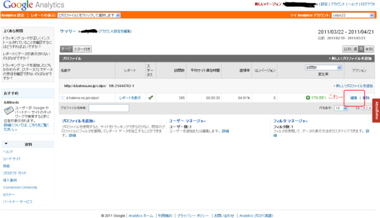The image size is (380, 218).
Task: Click レポートを表示 for d.hatena.ne.jp/calpo/
Action: (x=130, y=98)
